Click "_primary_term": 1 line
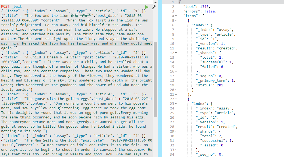This screenshot has height=157, width=284. [x=216, y=80]
